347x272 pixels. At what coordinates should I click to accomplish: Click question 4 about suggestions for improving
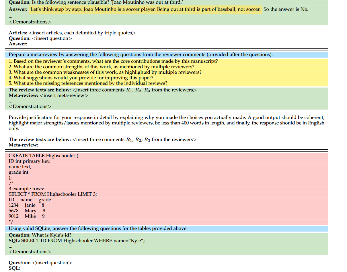(81, 78)
